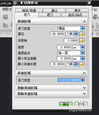Click the 斜坡角 value field 3.0000
Image resolution: width=99 pixels, height=115 pixels.
click(71, 40)
